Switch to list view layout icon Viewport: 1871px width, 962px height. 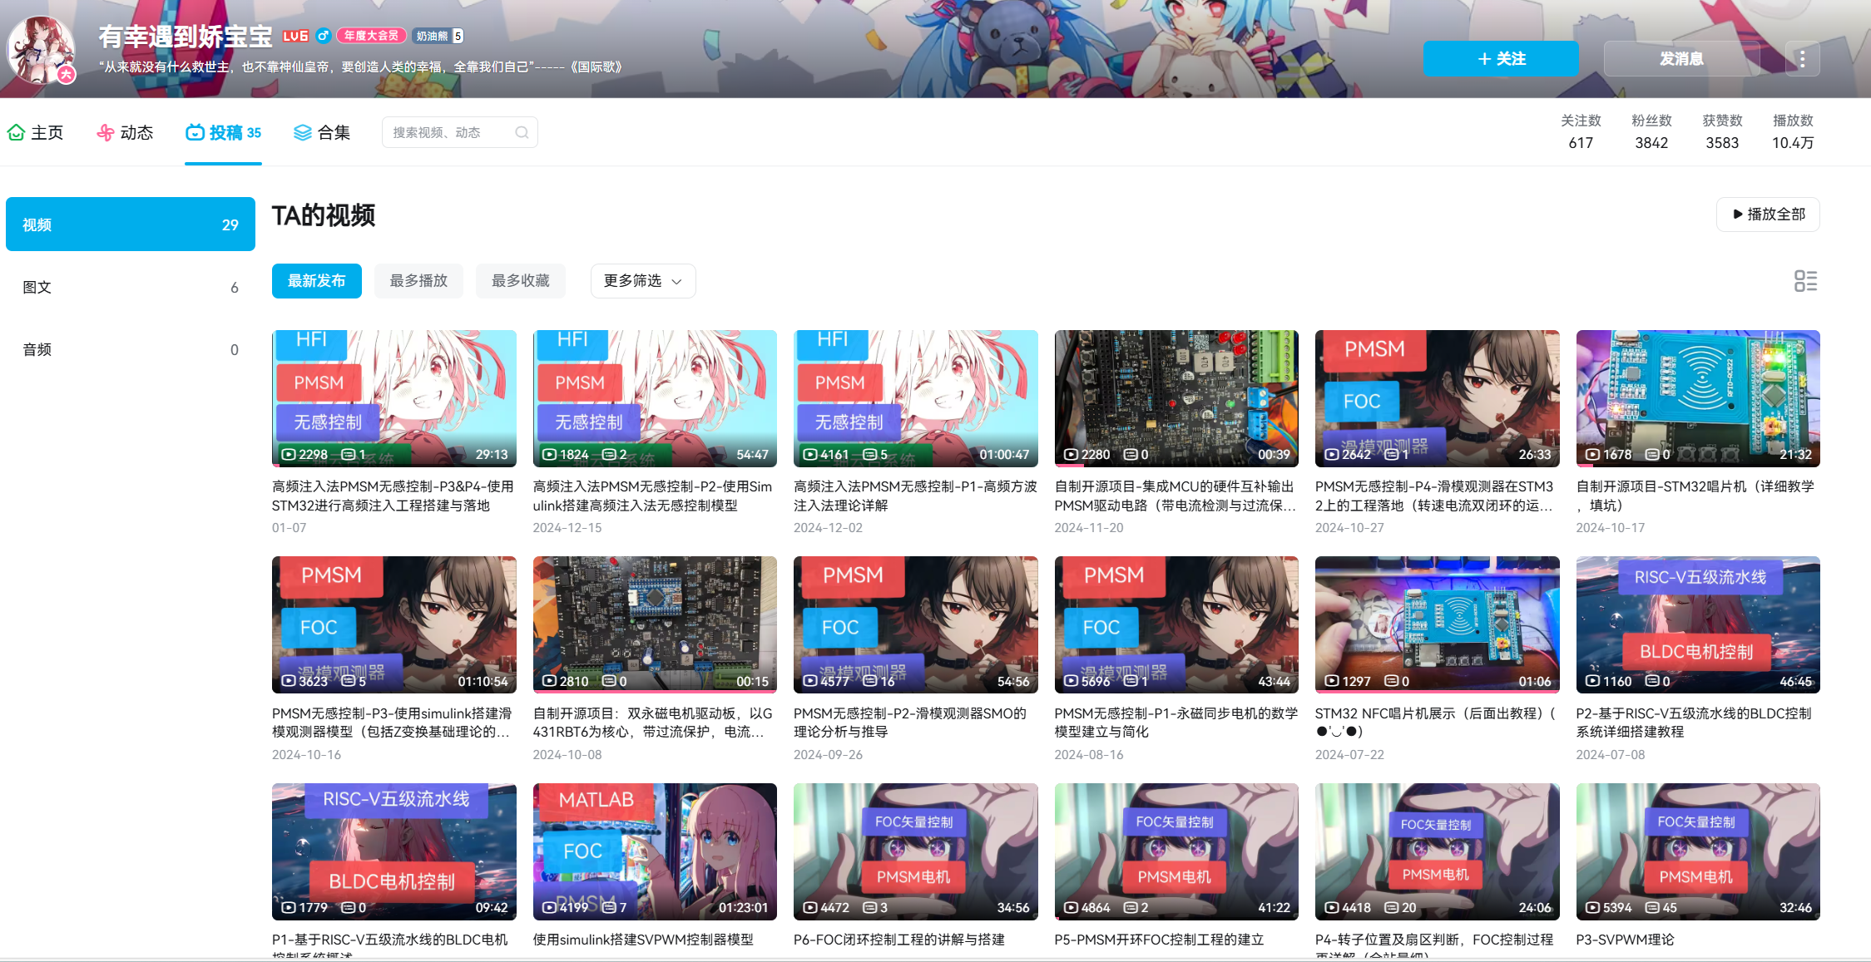point(1805,281)
